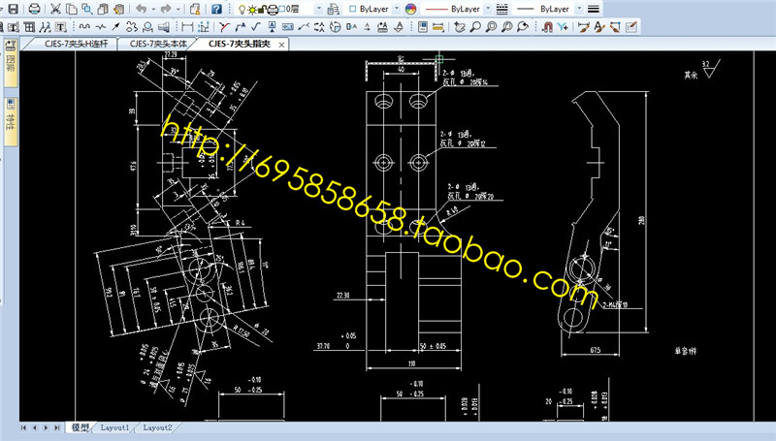
Task: Close the CJES-7夹头指夹 tab
Action: point(281,45)
